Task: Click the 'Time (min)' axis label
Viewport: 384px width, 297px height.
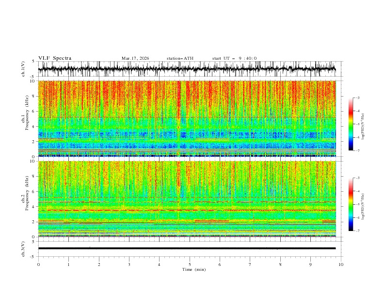Action: tap(194, 269)
